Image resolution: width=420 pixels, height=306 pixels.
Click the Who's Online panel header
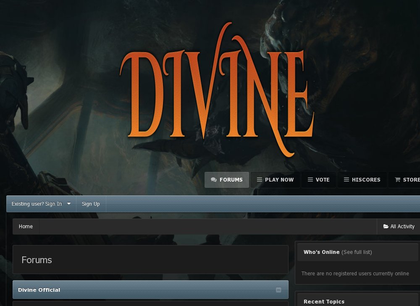coord(322,252)
